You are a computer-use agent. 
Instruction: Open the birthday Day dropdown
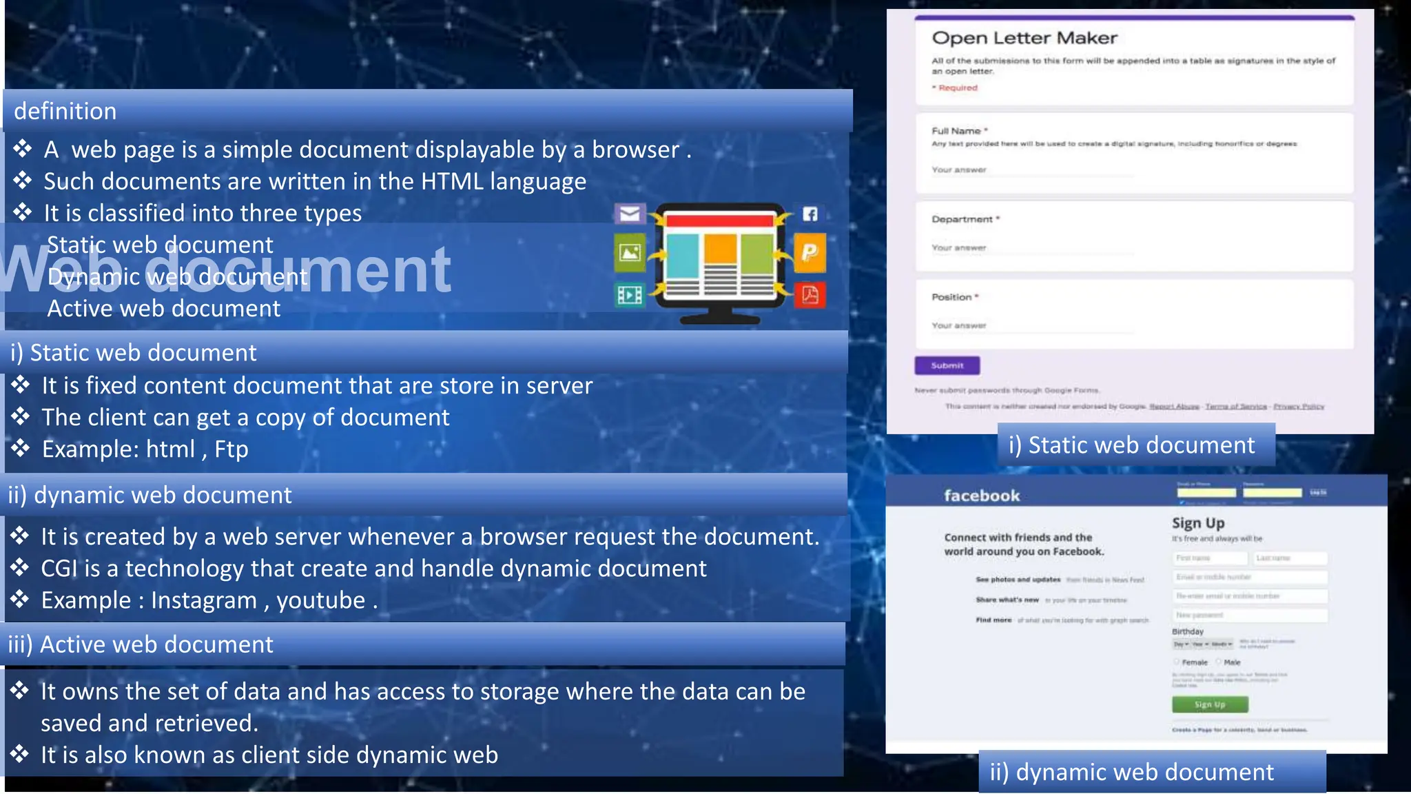(x=1181, y=644)
